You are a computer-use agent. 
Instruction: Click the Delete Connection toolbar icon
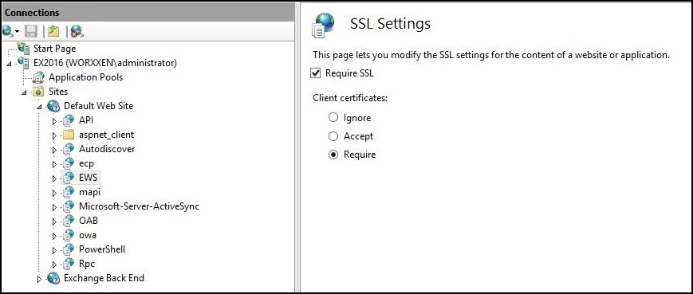(77, 31)
